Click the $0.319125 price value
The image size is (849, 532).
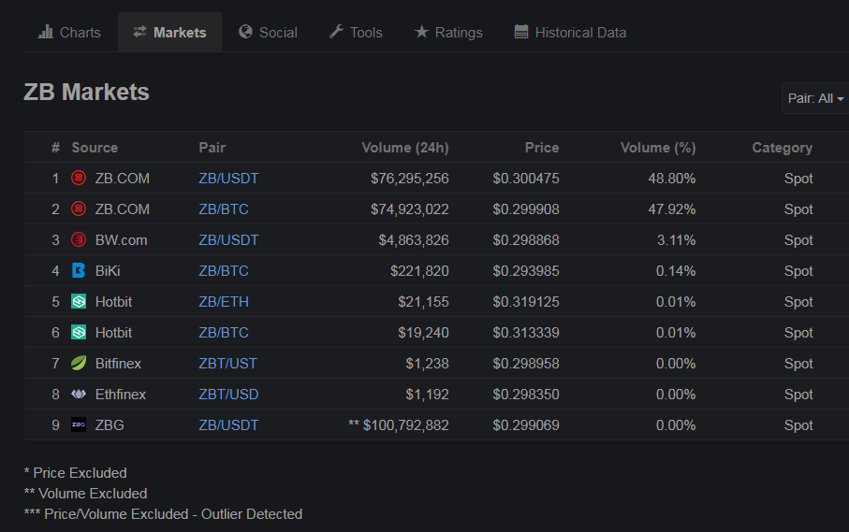[526, 302]
